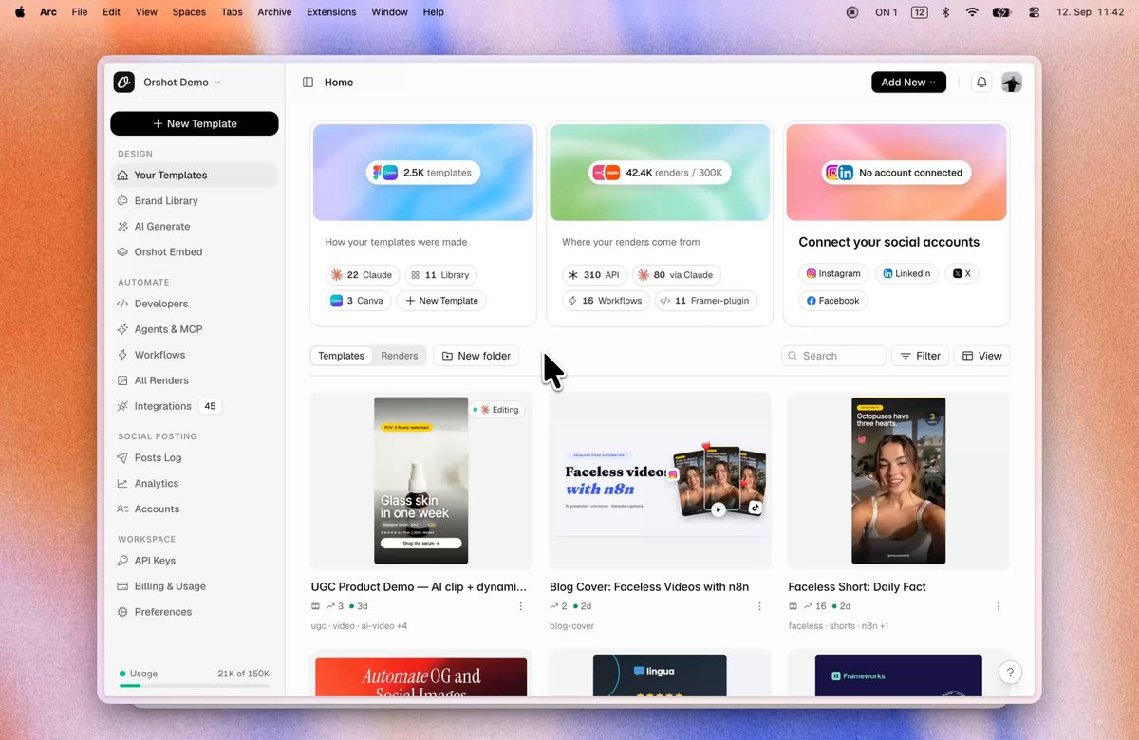
Task: Expand the Orshot Demo workspace switcher
Action: 181,83
